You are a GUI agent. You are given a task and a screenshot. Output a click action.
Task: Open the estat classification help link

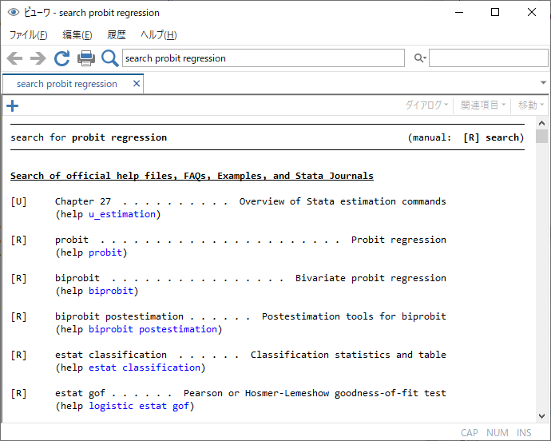pyautogui.click(x=145, y=367)
